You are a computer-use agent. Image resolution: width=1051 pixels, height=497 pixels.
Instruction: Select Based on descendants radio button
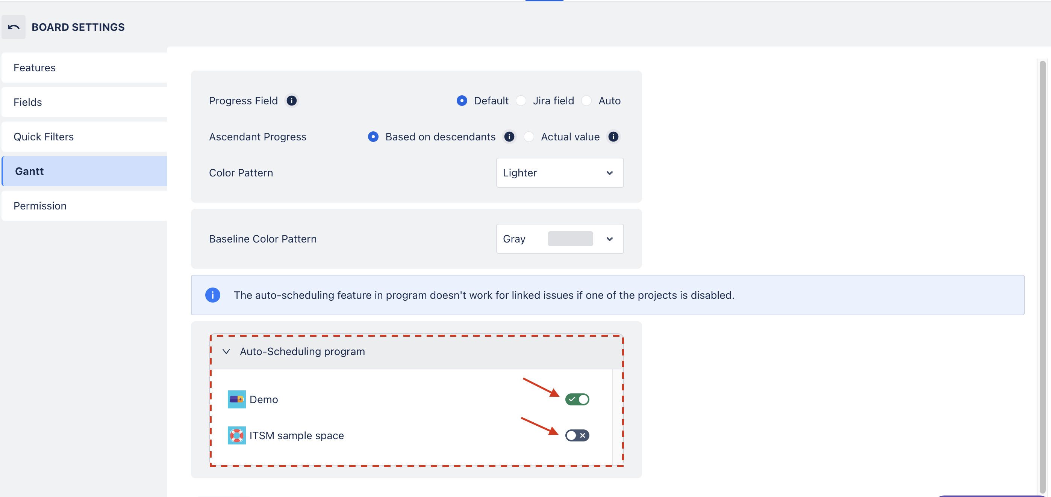373,137
